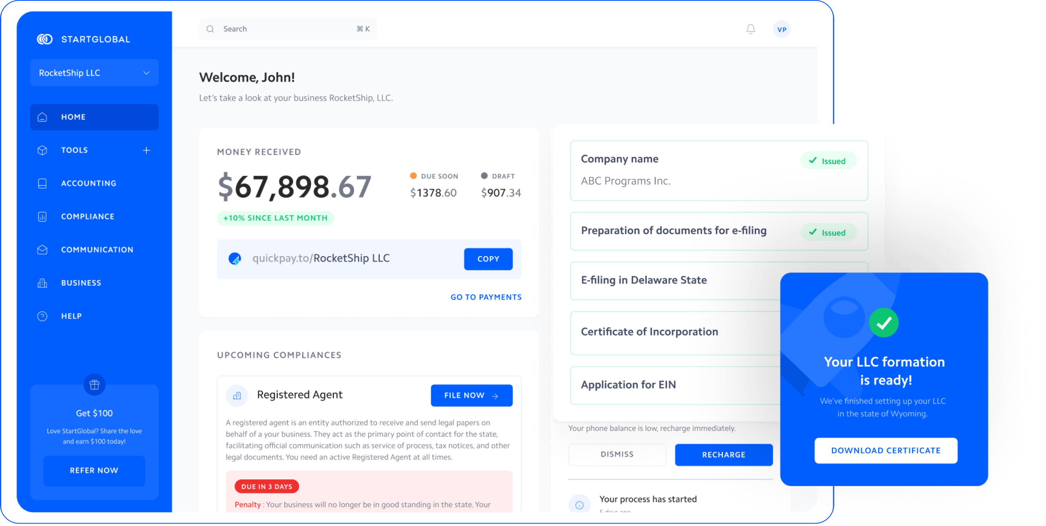Open the VP profile avatar
The width and height of the screenshot is (1046, 526).
pos(781,29)
